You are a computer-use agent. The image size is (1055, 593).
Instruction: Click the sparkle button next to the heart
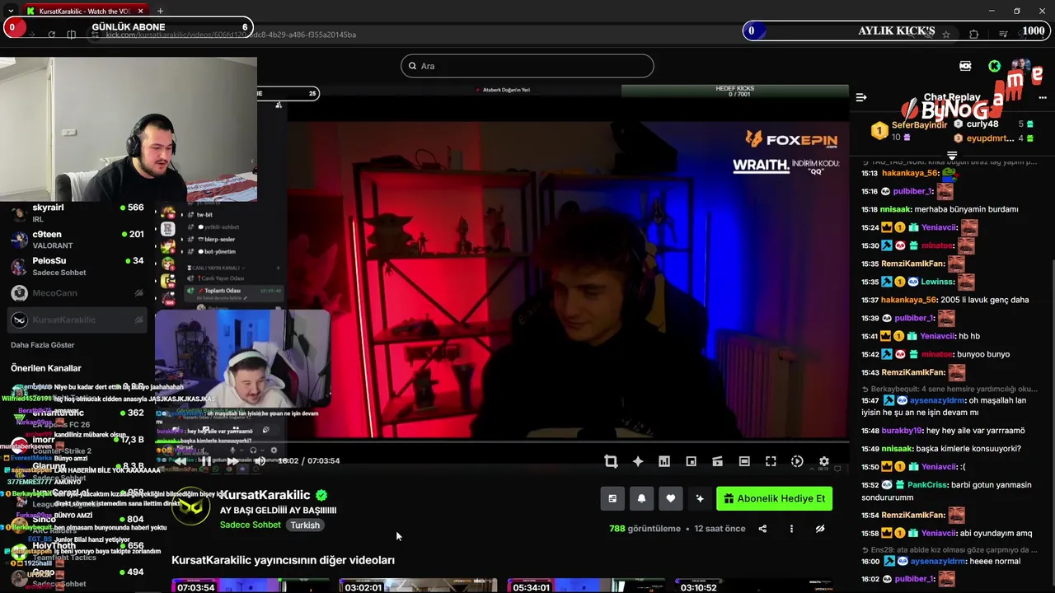click(700, 498)
